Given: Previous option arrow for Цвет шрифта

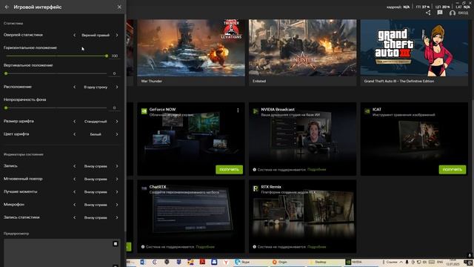Looking at the screenshot, I should (x=75, y=134).
